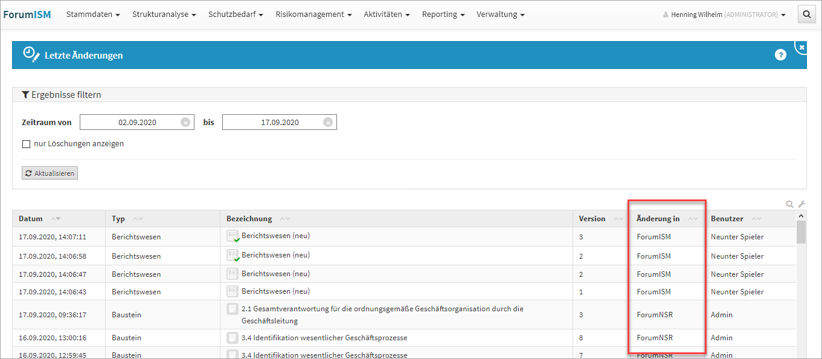
Task: Open the Verwaltung menu
Action: point(500,15)
